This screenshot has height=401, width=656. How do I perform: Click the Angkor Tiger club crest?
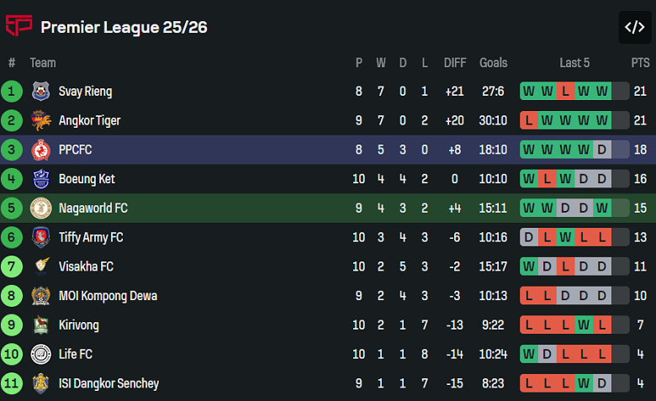(40, 121)
